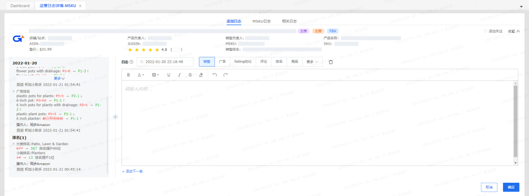
Task: Redo the last edit in the editor
Action: point(226,75)
